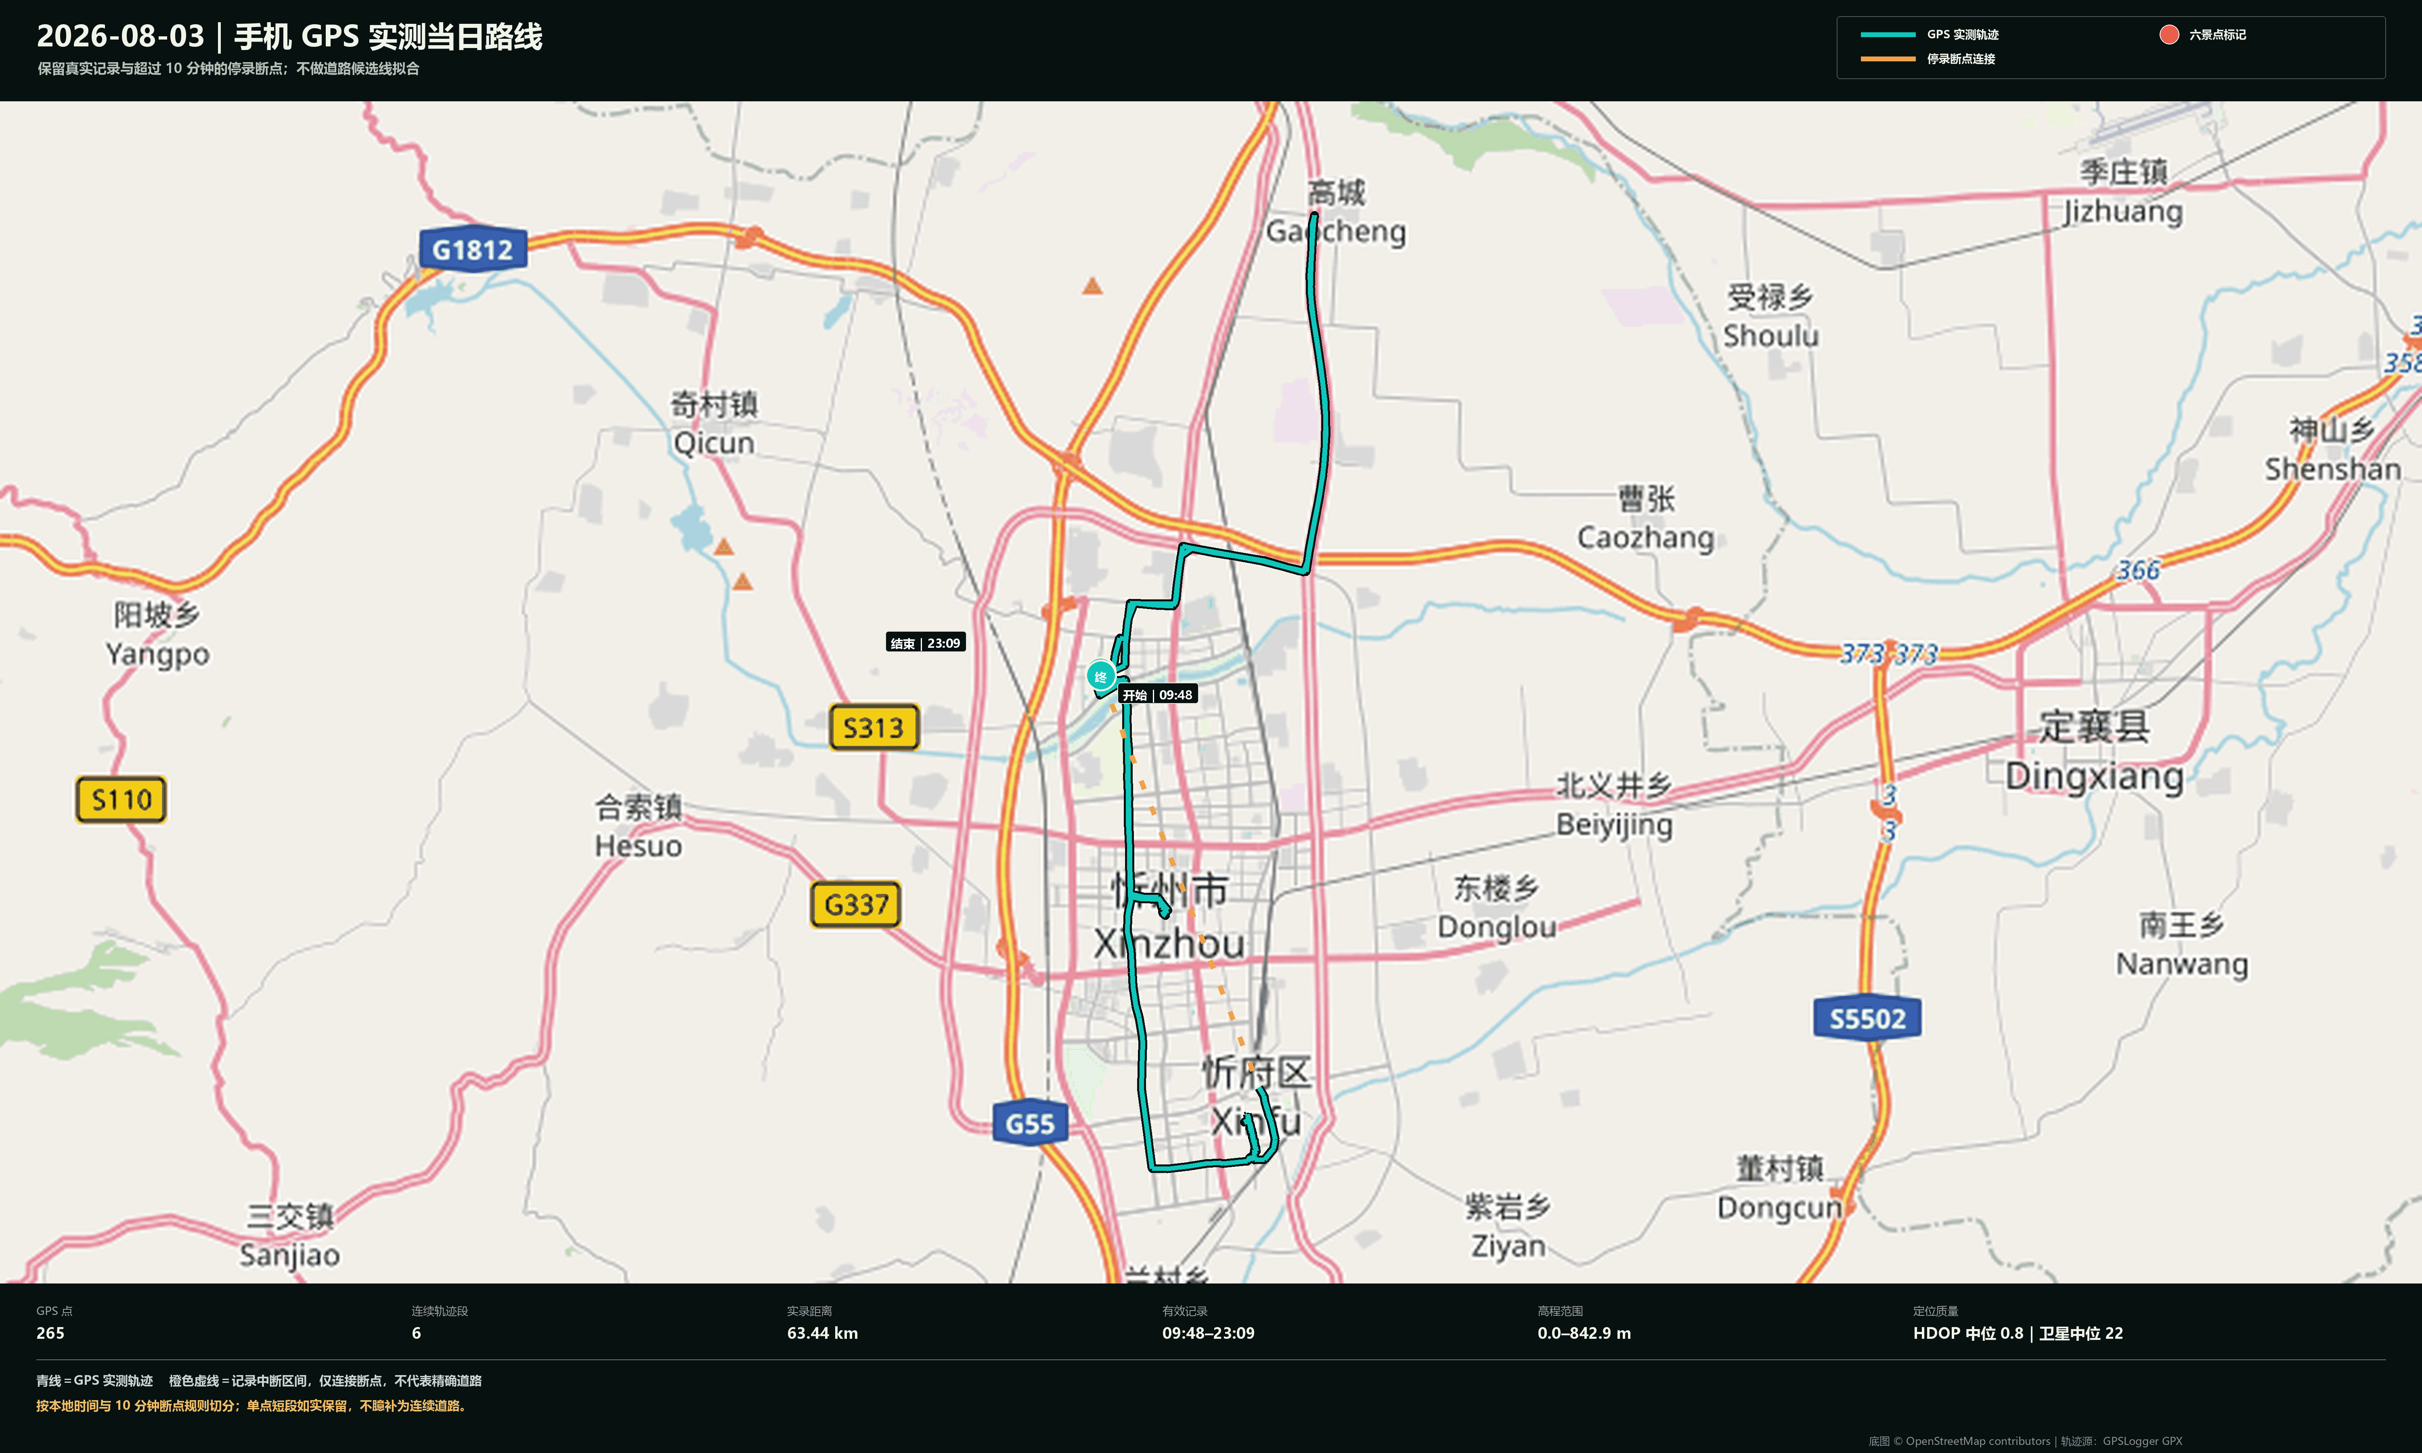2422x1453 pixels.
Task: Click the 三交镇 Sanjiao place label
Action: (290, 1235)
